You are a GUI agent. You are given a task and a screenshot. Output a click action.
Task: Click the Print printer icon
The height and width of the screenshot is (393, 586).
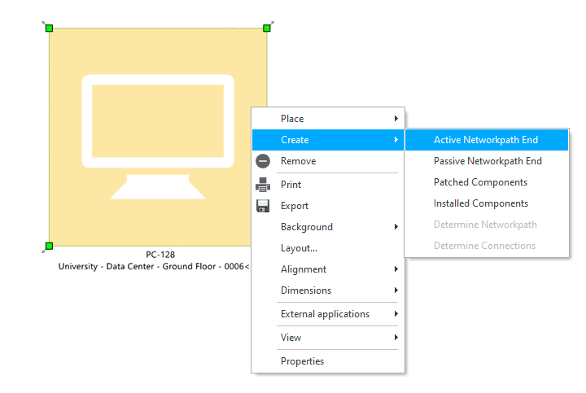(263, 185)
